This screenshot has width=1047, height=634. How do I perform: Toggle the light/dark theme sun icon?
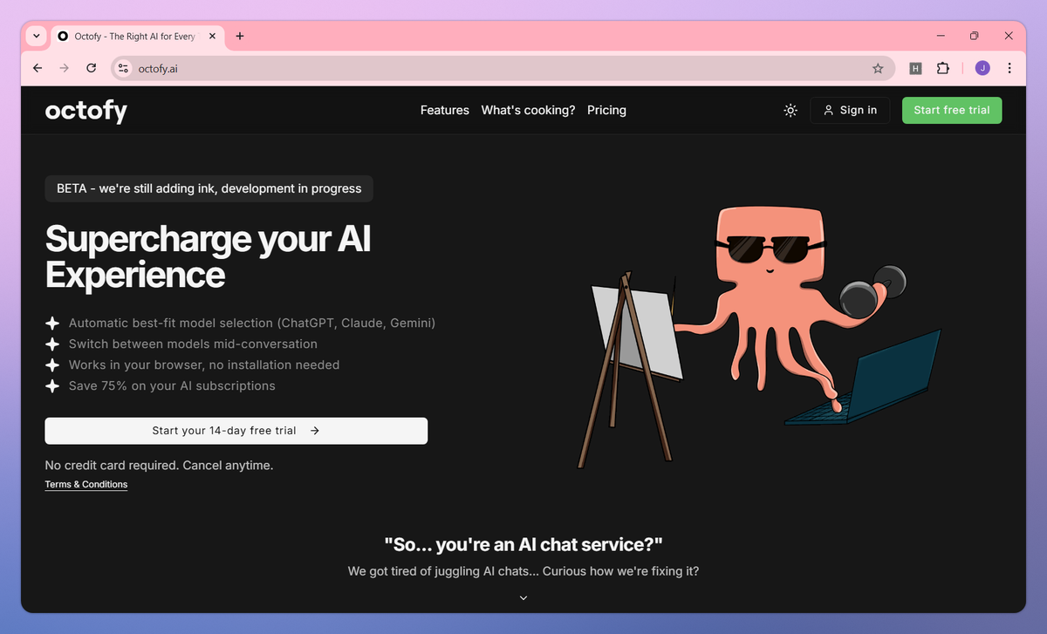(790, 110)
